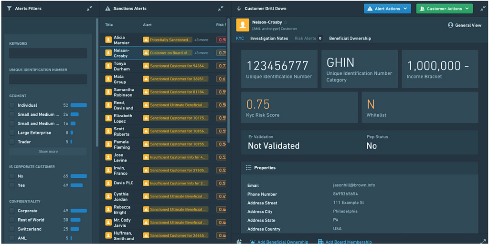The image size is (489, 244).
Task: Expand +3 more alerts for Alicia Marnier
Action: [x=201, y=40]
